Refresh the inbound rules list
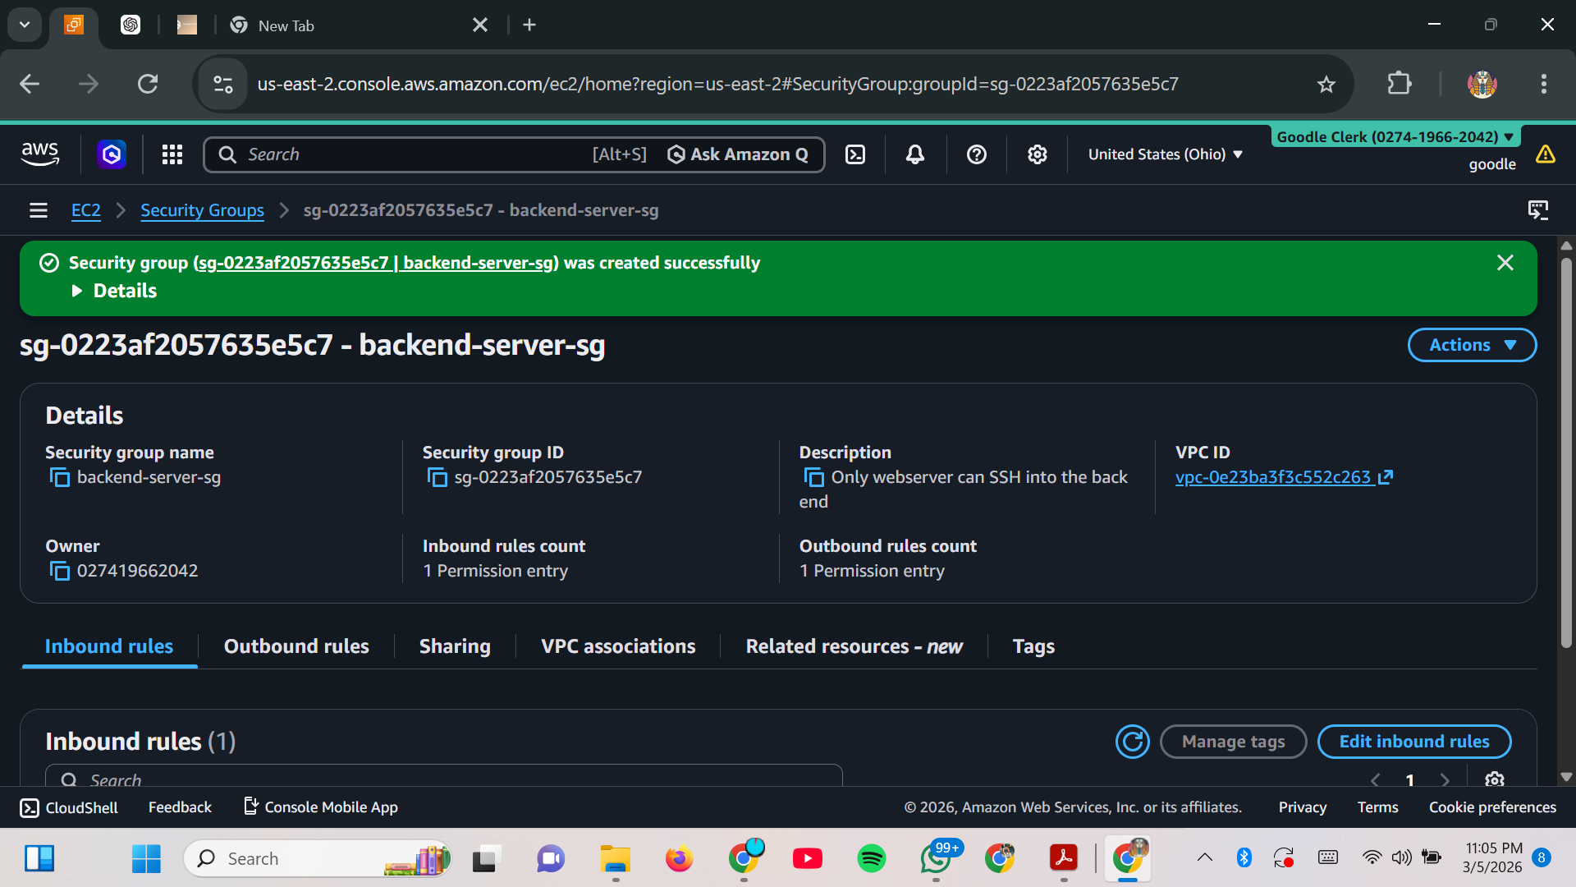Screen dimensions: 1576x887 click(1132, 742)
